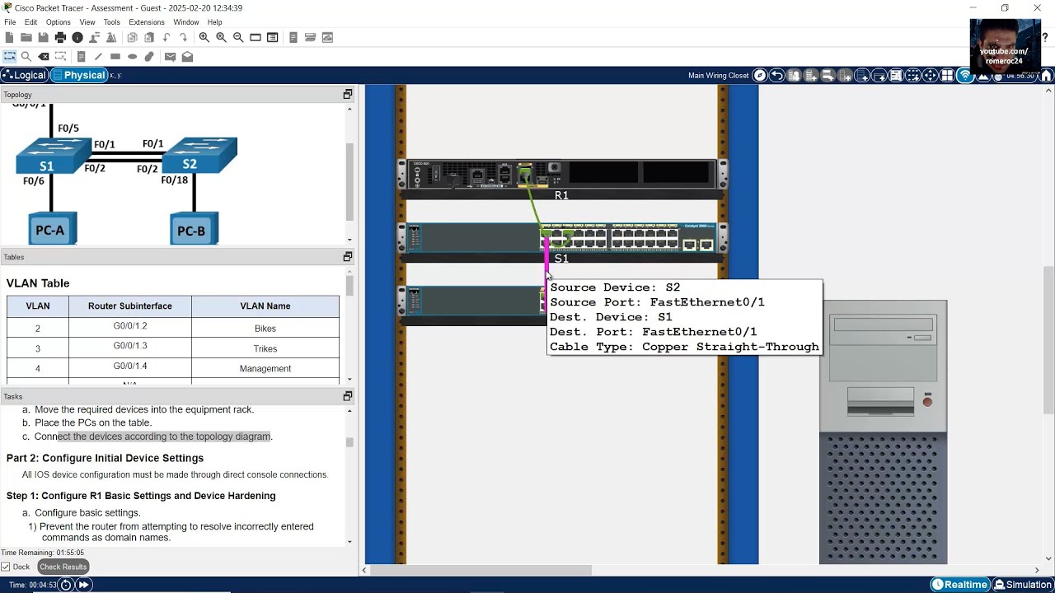The width and height of the screenshot is (1055, 593).
Task: Toggle the Dock checkbox
Action: pyautogui.click(x=6, y=567)
